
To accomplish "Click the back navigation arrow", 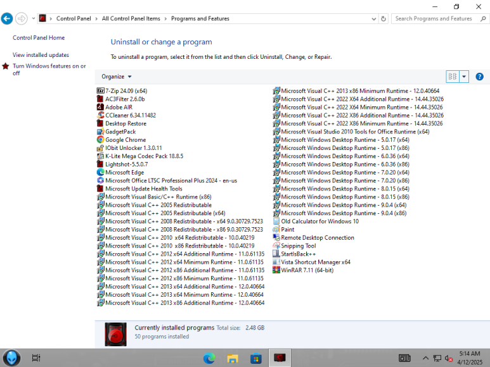I will [7, 19].
